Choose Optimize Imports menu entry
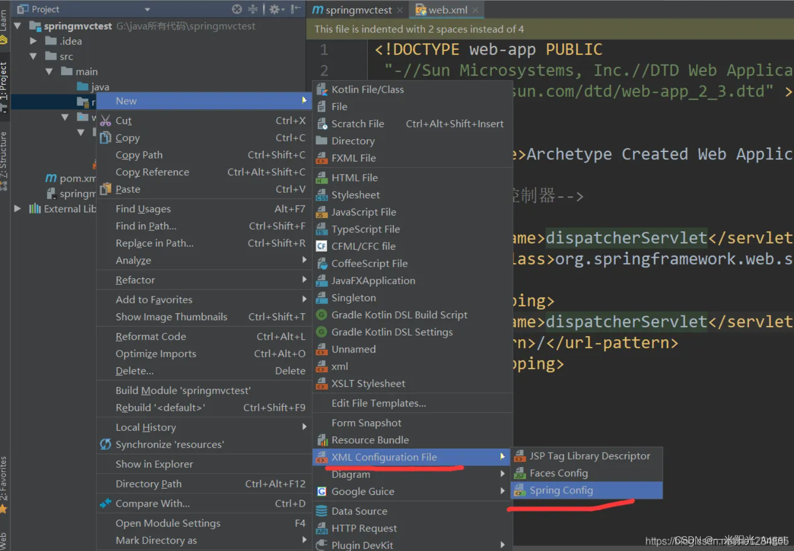This screenshot has width=794, height=551. 204,354
